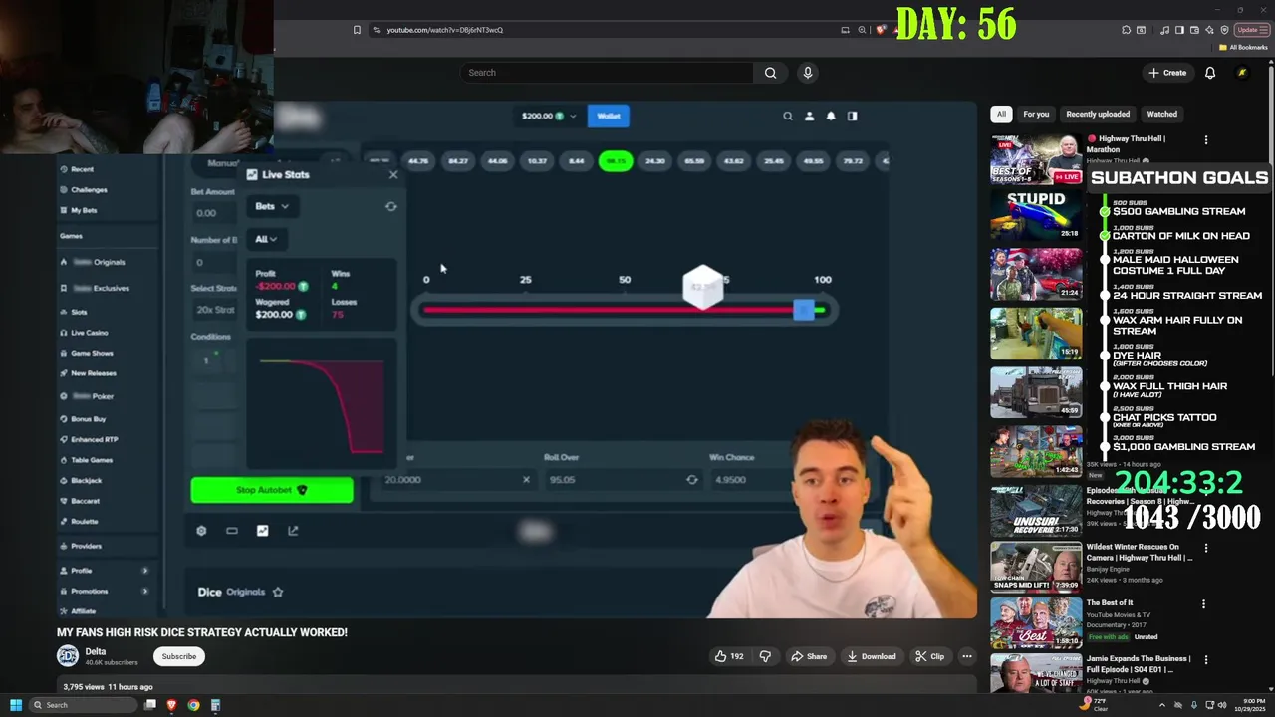Open the YouTube notifications bell

(x=1210, y=73)
